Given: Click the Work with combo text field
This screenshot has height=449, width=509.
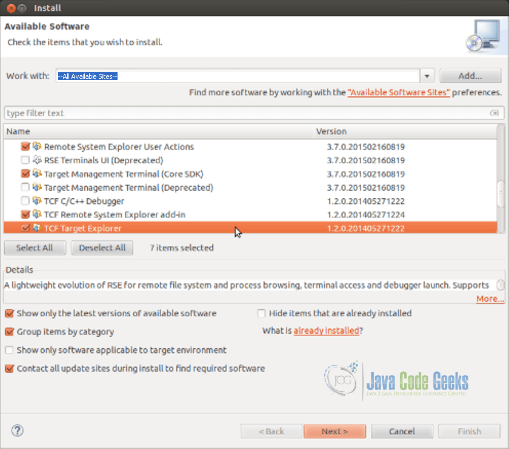Looking at the screenshot, I should pos(238,76).
